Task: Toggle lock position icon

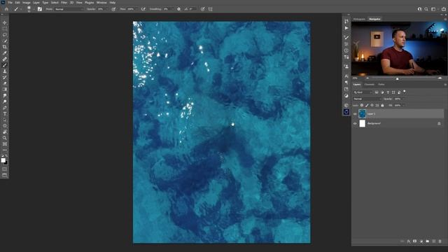Action: (372, 106)
